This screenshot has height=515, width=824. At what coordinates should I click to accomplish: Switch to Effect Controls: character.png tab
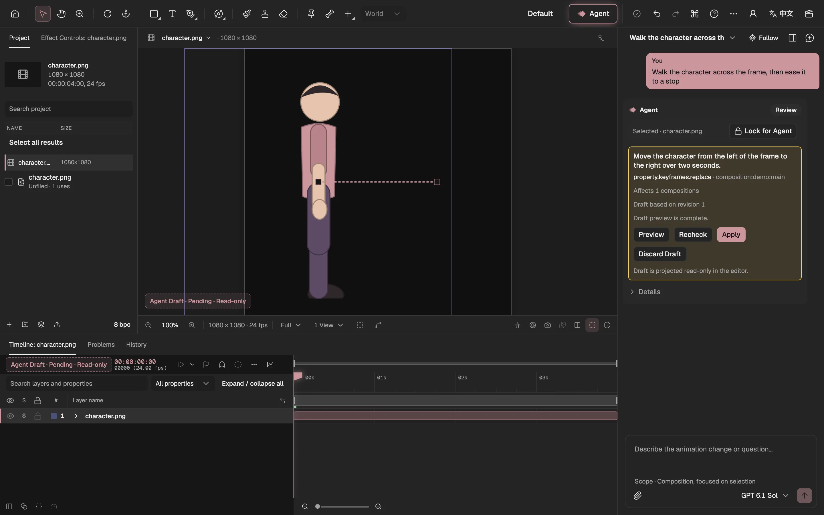point(84,38)
